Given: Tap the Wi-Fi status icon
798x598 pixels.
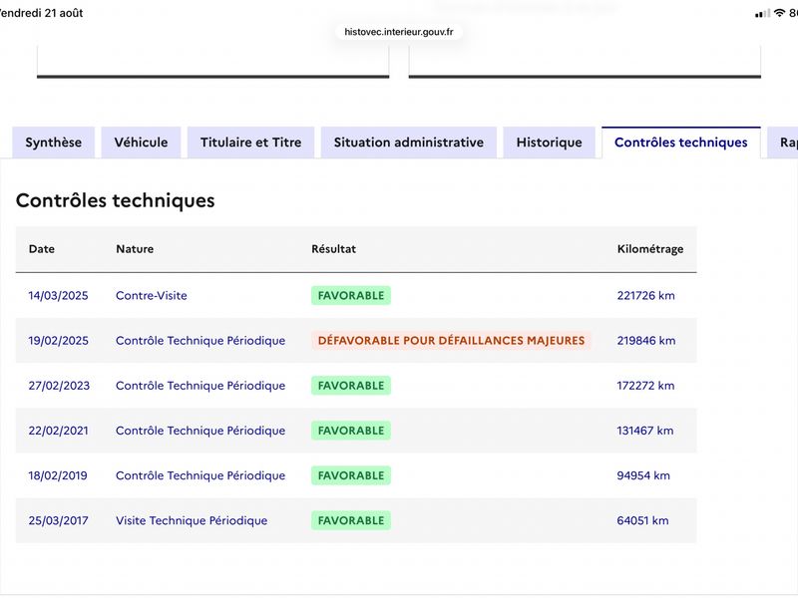Looking at the screenshot, I should tap(779, 13).
